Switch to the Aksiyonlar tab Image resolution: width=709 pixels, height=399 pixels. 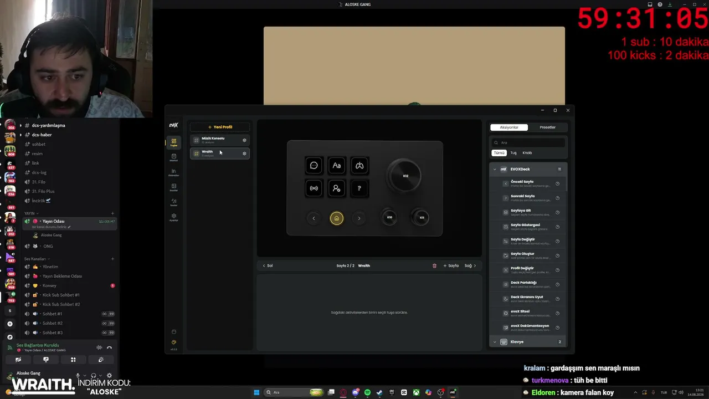pyautogui.click(x=509, y=127)
